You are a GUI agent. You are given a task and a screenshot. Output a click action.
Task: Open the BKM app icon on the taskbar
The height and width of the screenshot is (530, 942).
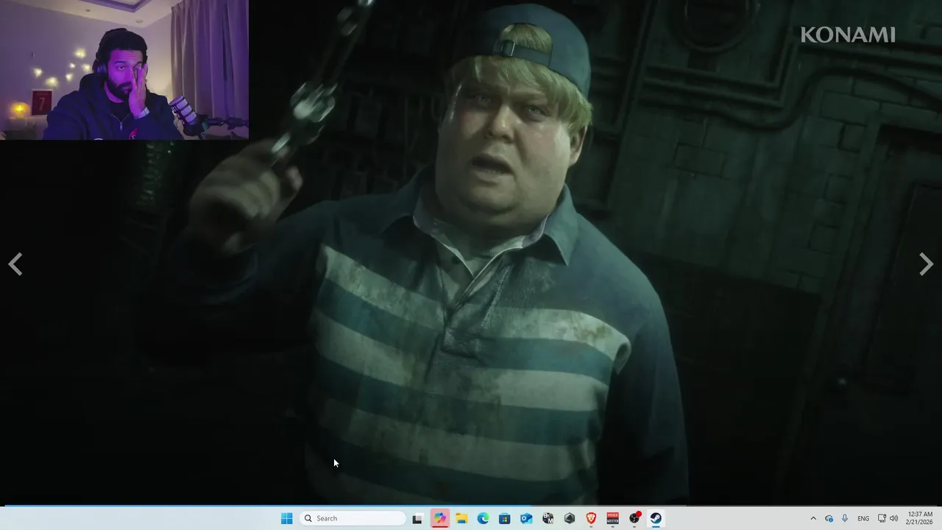[x=548, y=518]
